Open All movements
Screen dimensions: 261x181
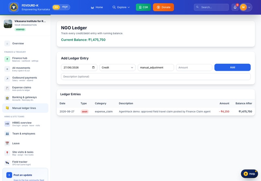[25, 69]
